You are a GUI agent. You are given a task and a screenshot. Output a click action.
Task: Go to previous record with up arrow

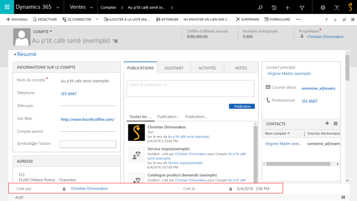tap(326, 20)
